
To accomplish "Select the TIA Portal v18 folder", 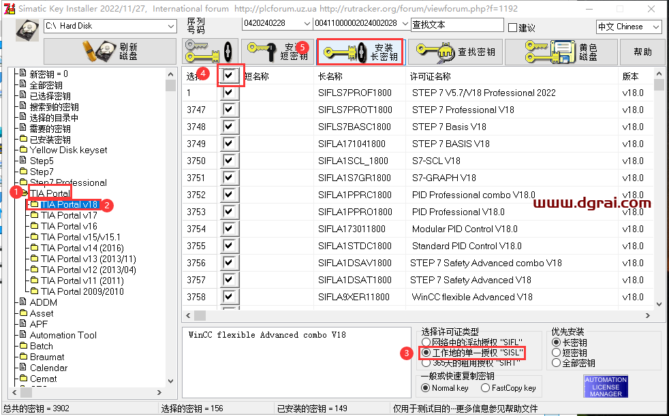I will [x=69, y=204].
